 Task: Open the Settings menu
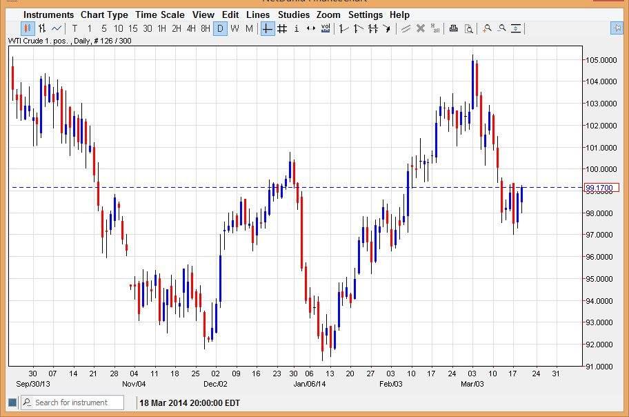(366, 14)
